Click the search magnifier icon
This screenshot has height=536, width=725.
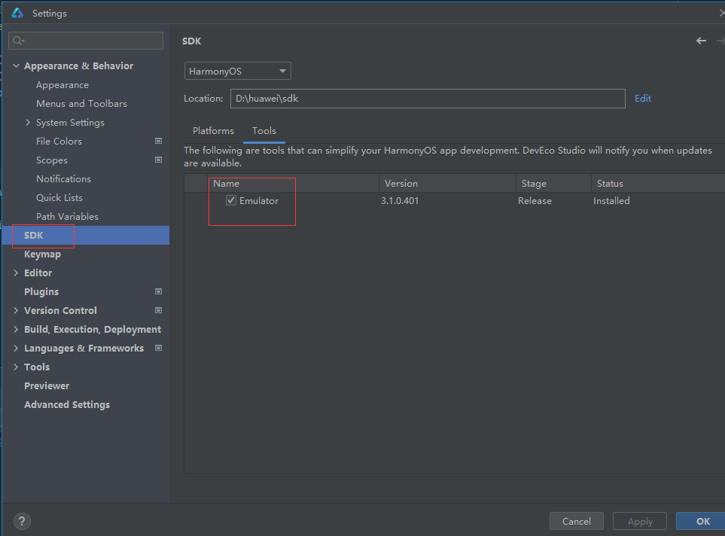(x=19, y=41)
